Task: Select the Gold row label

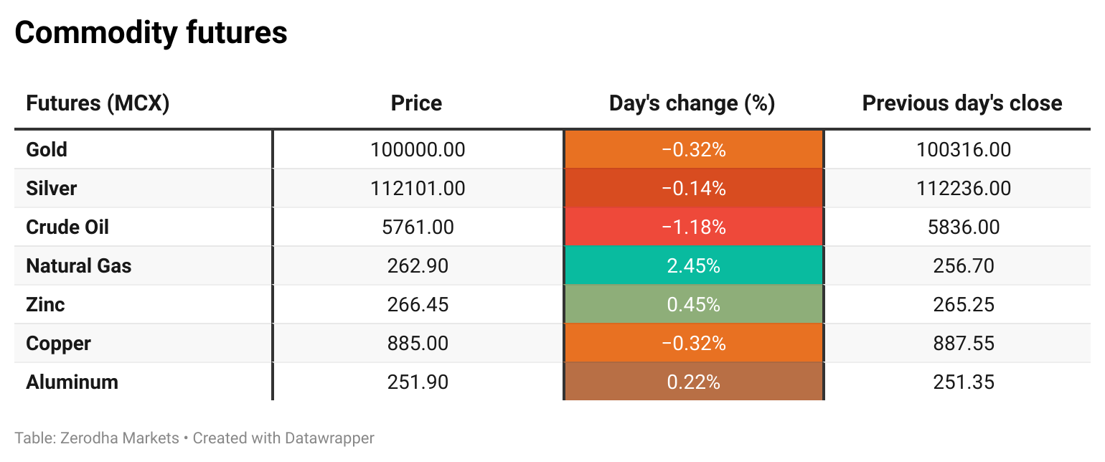Action: (47, 149)
